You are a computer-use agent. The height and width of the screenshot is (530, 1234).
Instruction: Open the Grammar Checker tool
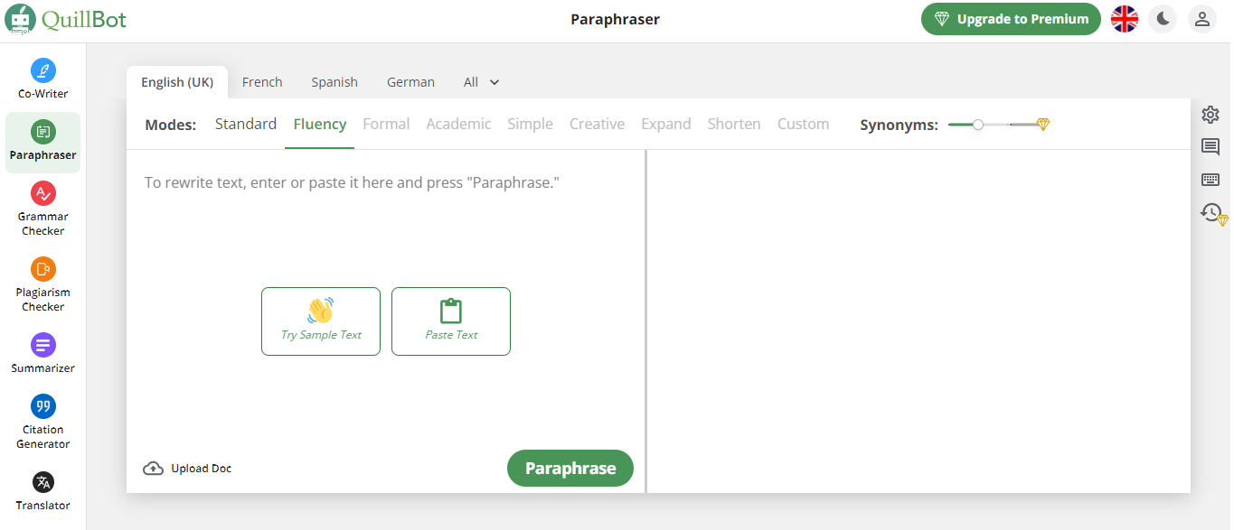[43, 209]
